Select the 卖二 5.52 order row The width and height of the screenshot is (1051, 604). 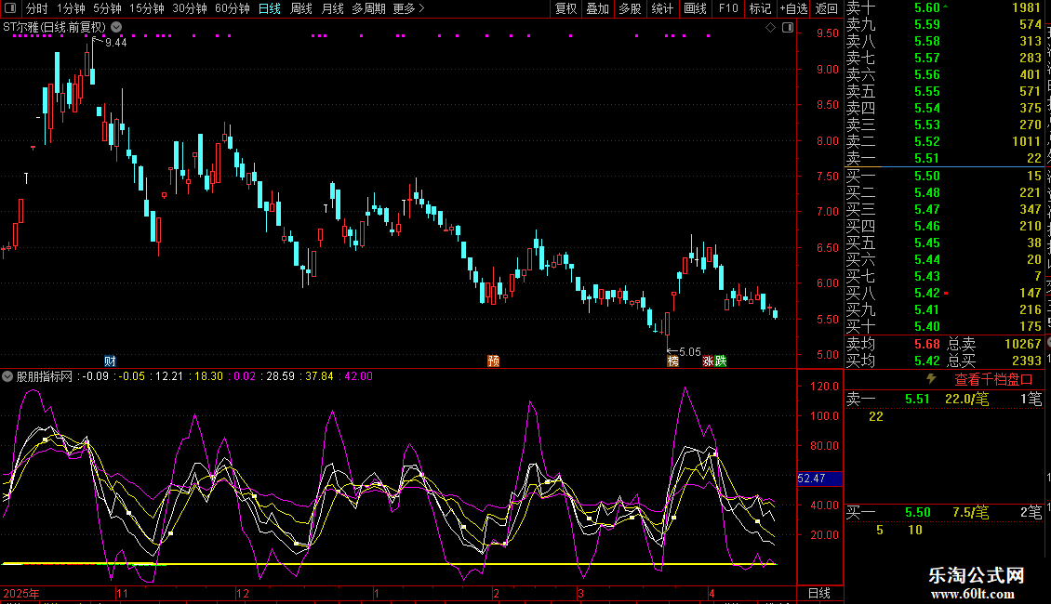(944, 141)
